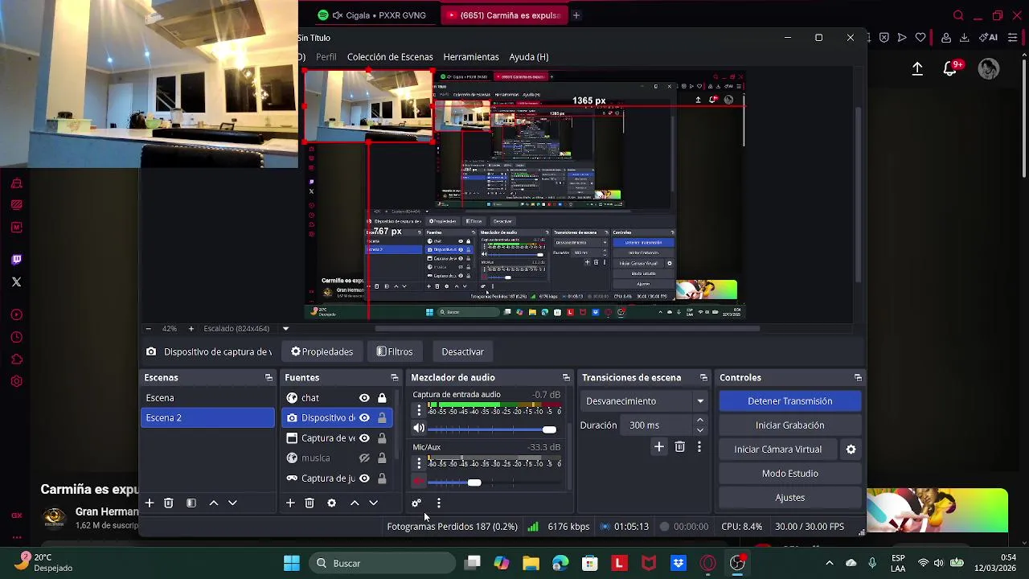The height and width of the screenshot is (579, 1029).
Task: Open the Herramientas menu
Action: pos(471,57)
